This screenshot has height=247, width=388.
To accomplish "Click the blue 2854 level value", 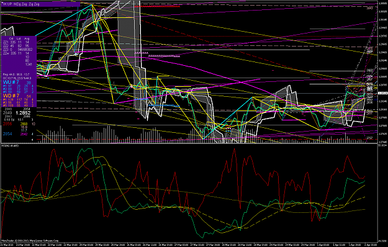I will [7, 134].
